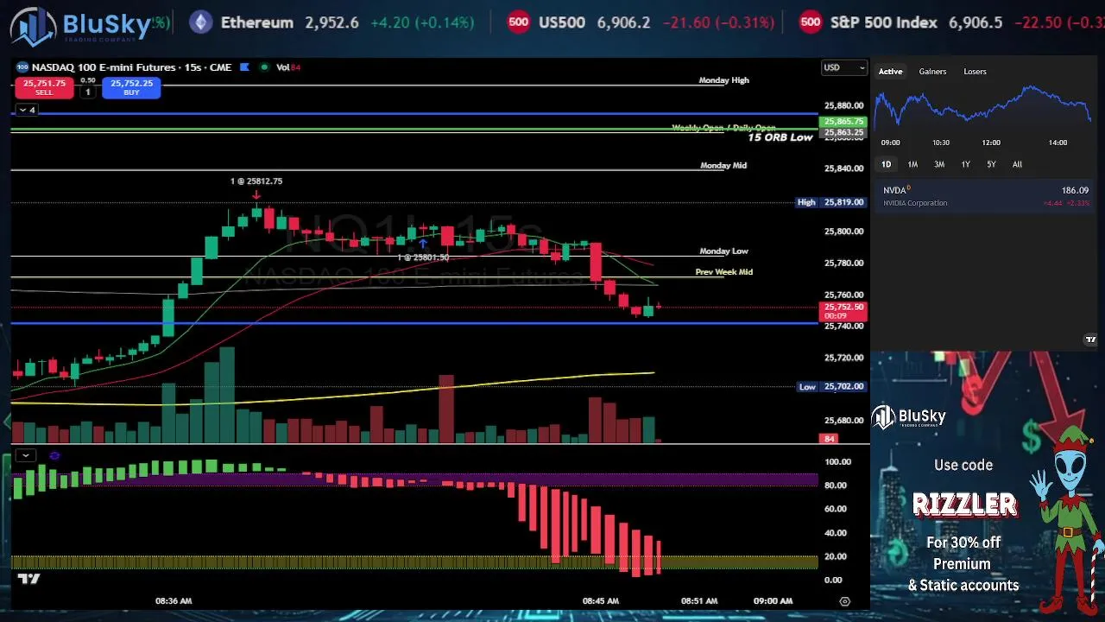Select the 1D time range
The width and height of the screenshot is (1105, 622).
pos(886,164)
